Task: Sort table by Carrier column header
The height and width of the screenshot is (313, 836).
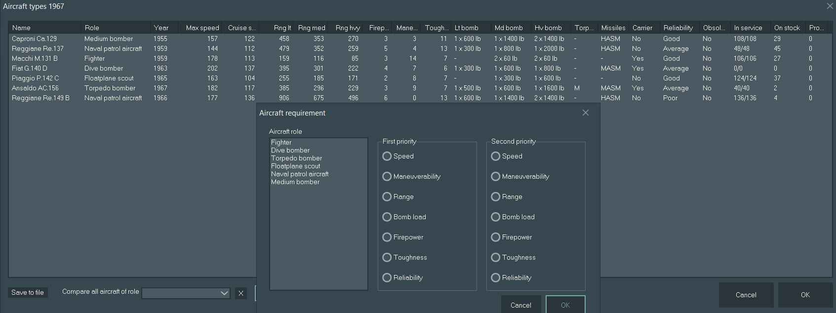Action: pos(644,28)
